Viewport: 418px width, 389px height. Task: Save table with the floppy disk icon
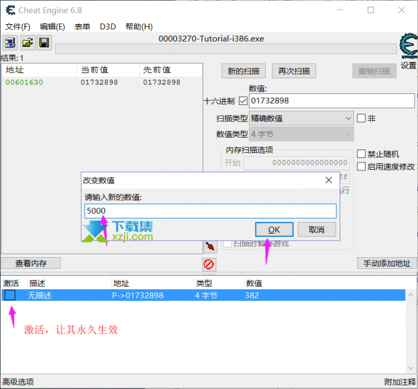coord(44,42)
